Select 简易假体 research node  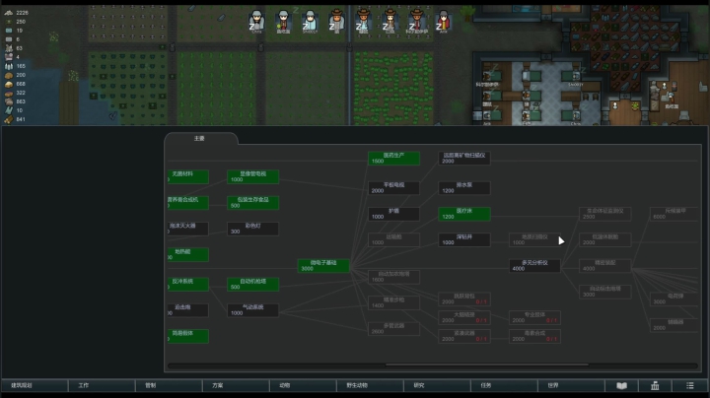click(x=188, y=336)
